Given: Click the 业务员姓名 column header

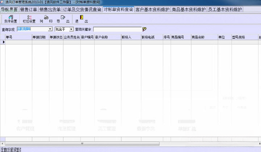Looking at the screenshot, I should pos(72,37).
